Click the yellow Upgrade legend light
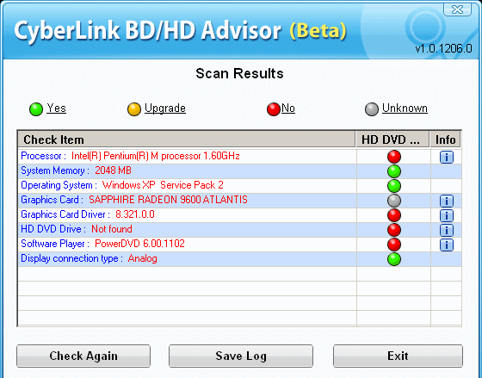 (134, 109)
